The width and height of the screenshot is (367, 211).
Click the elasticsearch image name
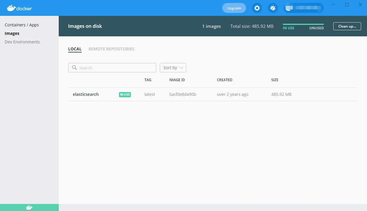[86, 94]
